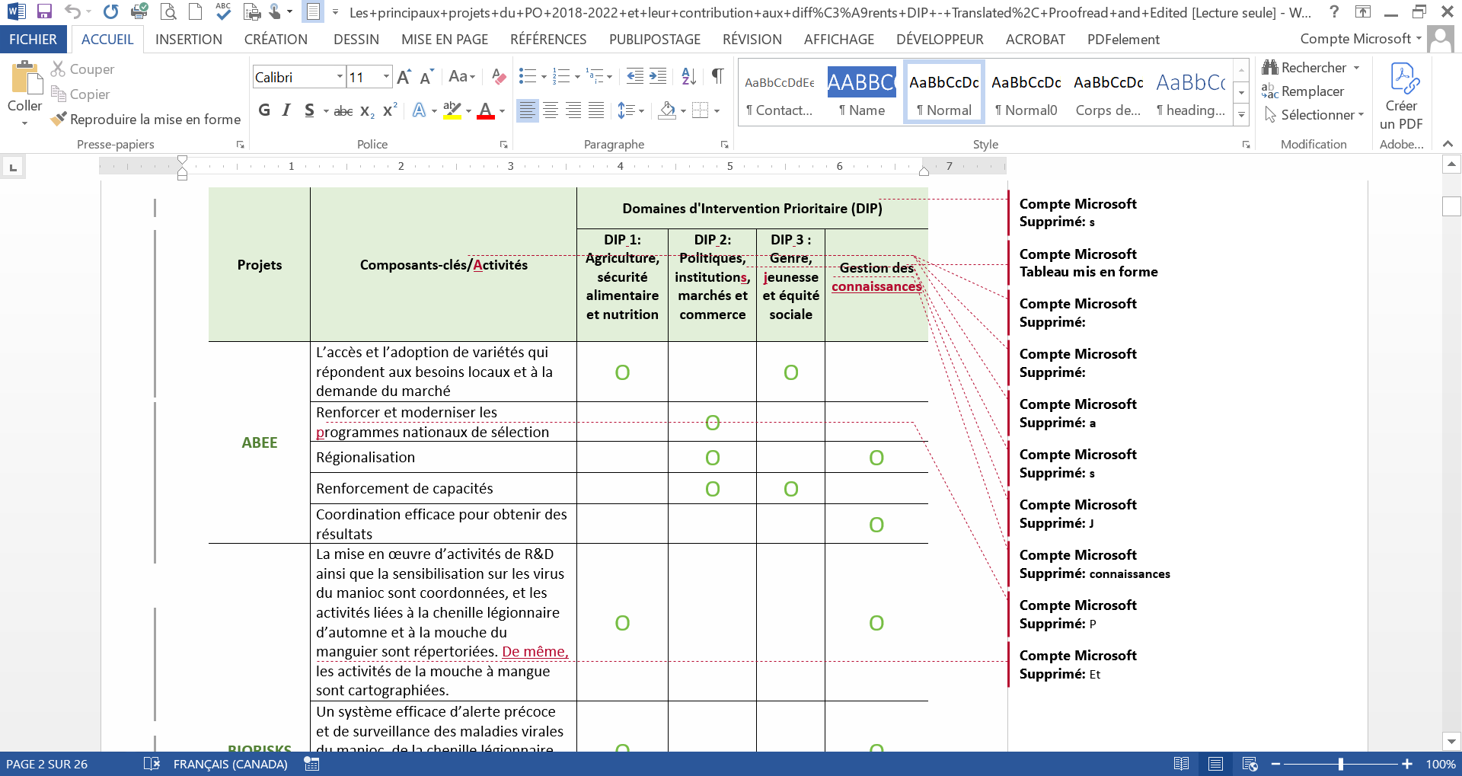Screen dimensions: 1462x776
Task: Toggle italic I formatting
Action: click(286, 110)
